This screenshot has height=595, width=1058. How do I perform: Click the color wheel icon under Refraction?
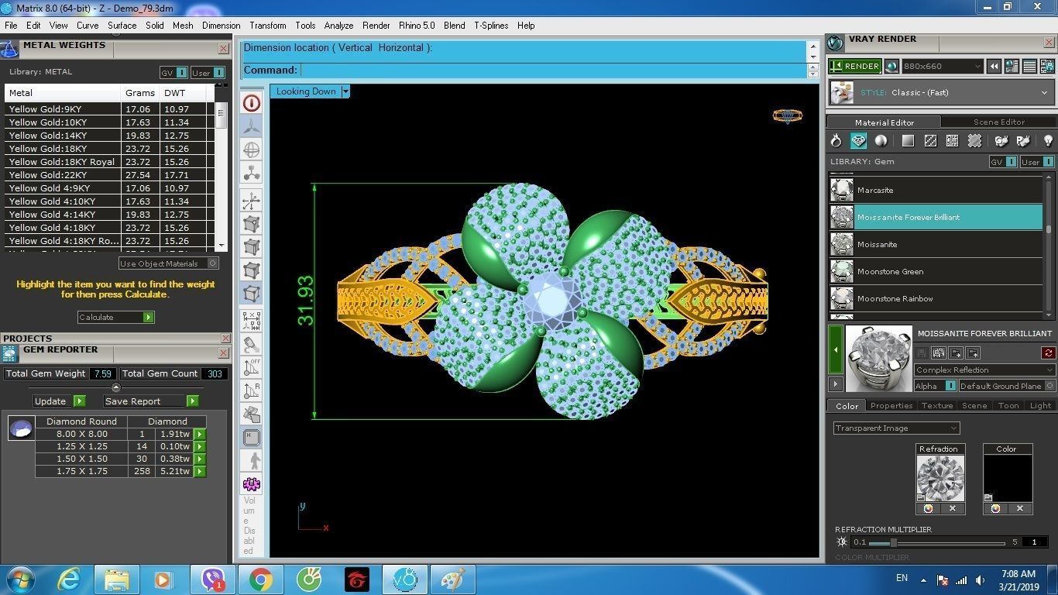click(x=928, y=508)
